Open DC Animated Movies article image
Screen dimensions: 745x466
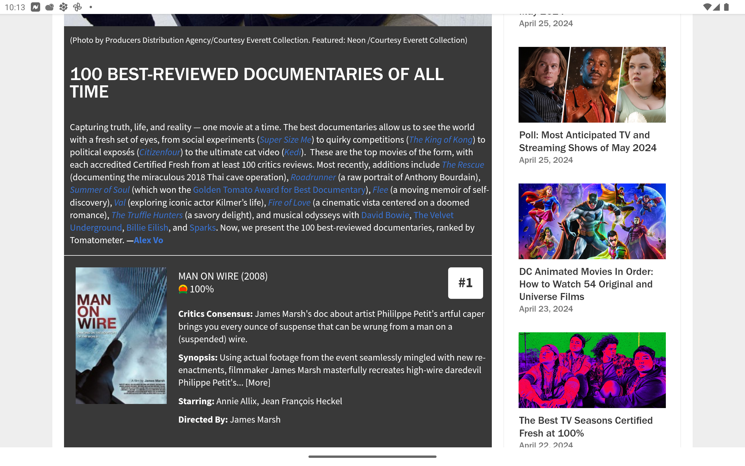592,221
